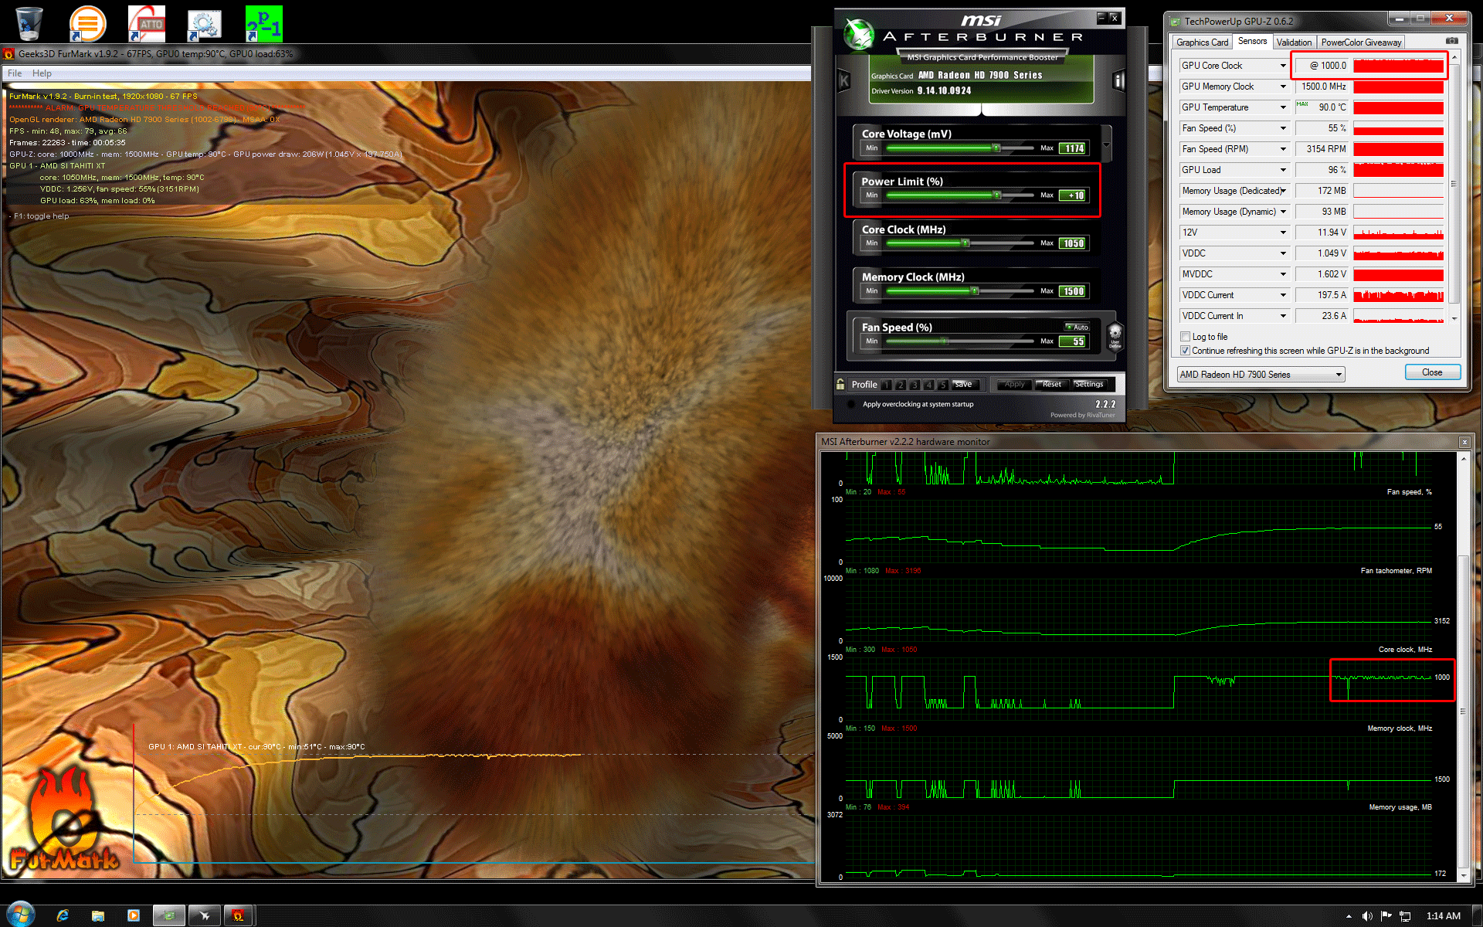Uncheck Continue refreshing in background checkbox
This screenshot has width=1483, height=927.
pos(1185,351)
